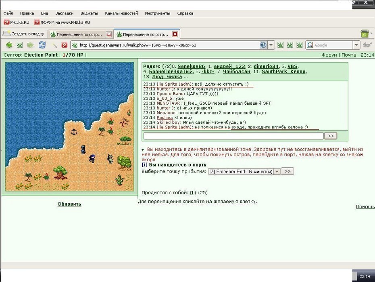This screenshot has height=282, width=375.
Task: Open the Закладки menu
Action: coord(65,13)
